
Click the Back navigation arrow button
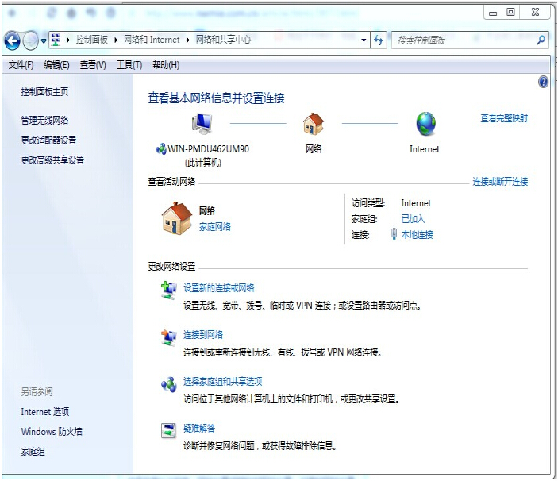point(12,40)
